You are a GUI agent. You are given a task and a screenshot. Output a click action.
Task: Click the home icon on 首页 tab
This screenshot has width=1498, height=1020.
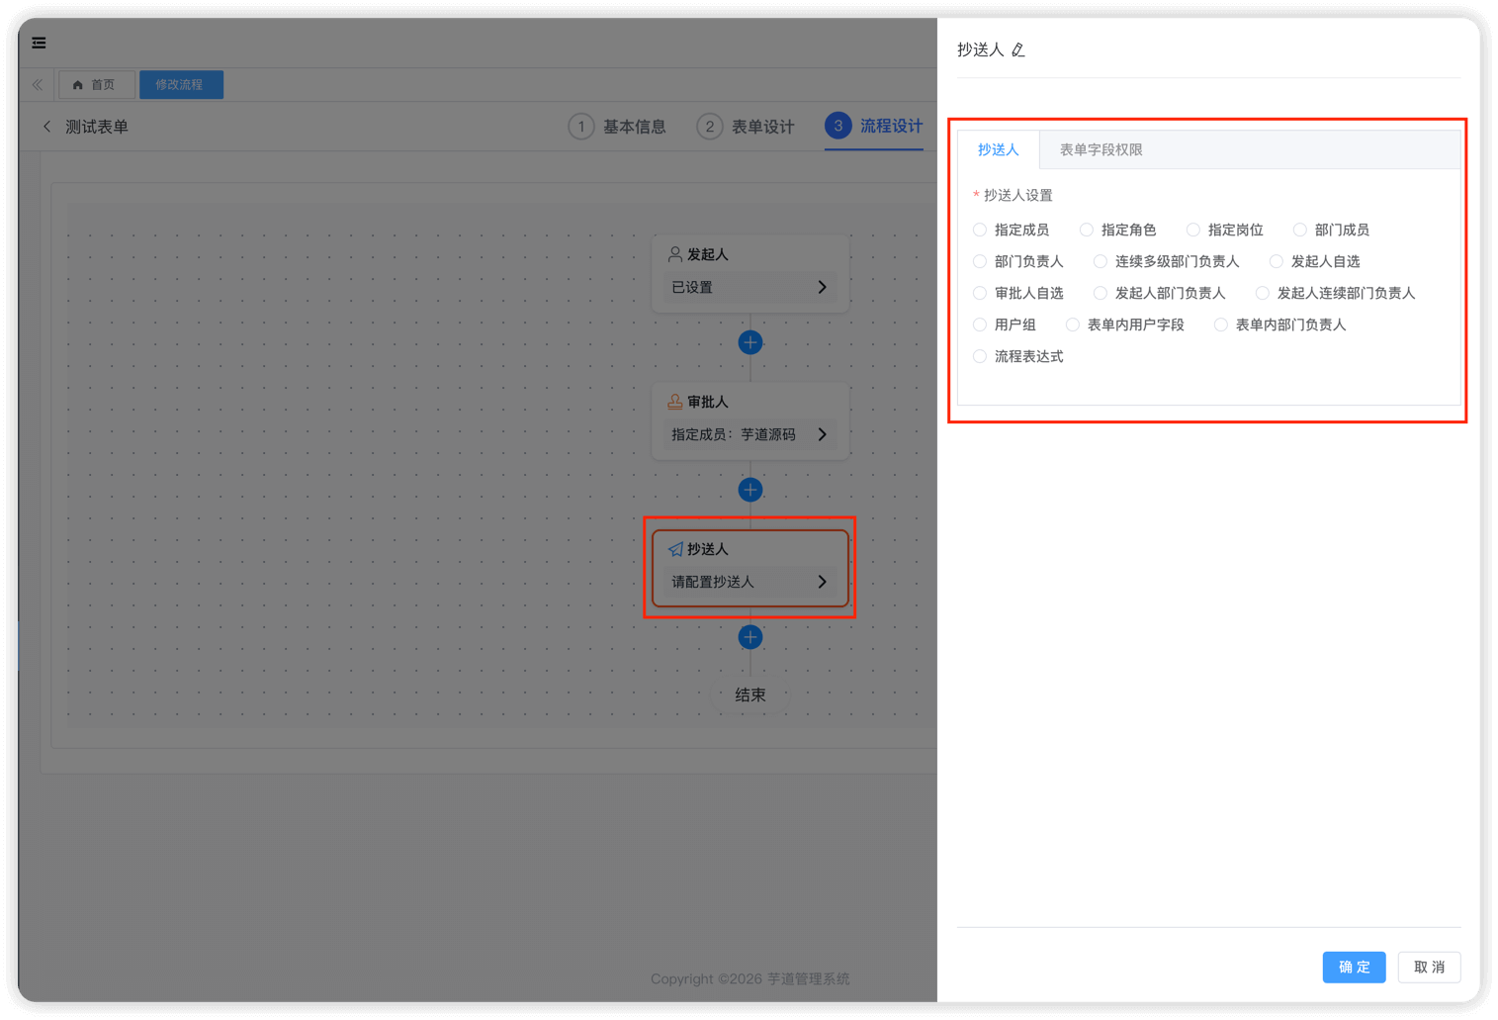(x=78, y=85)
